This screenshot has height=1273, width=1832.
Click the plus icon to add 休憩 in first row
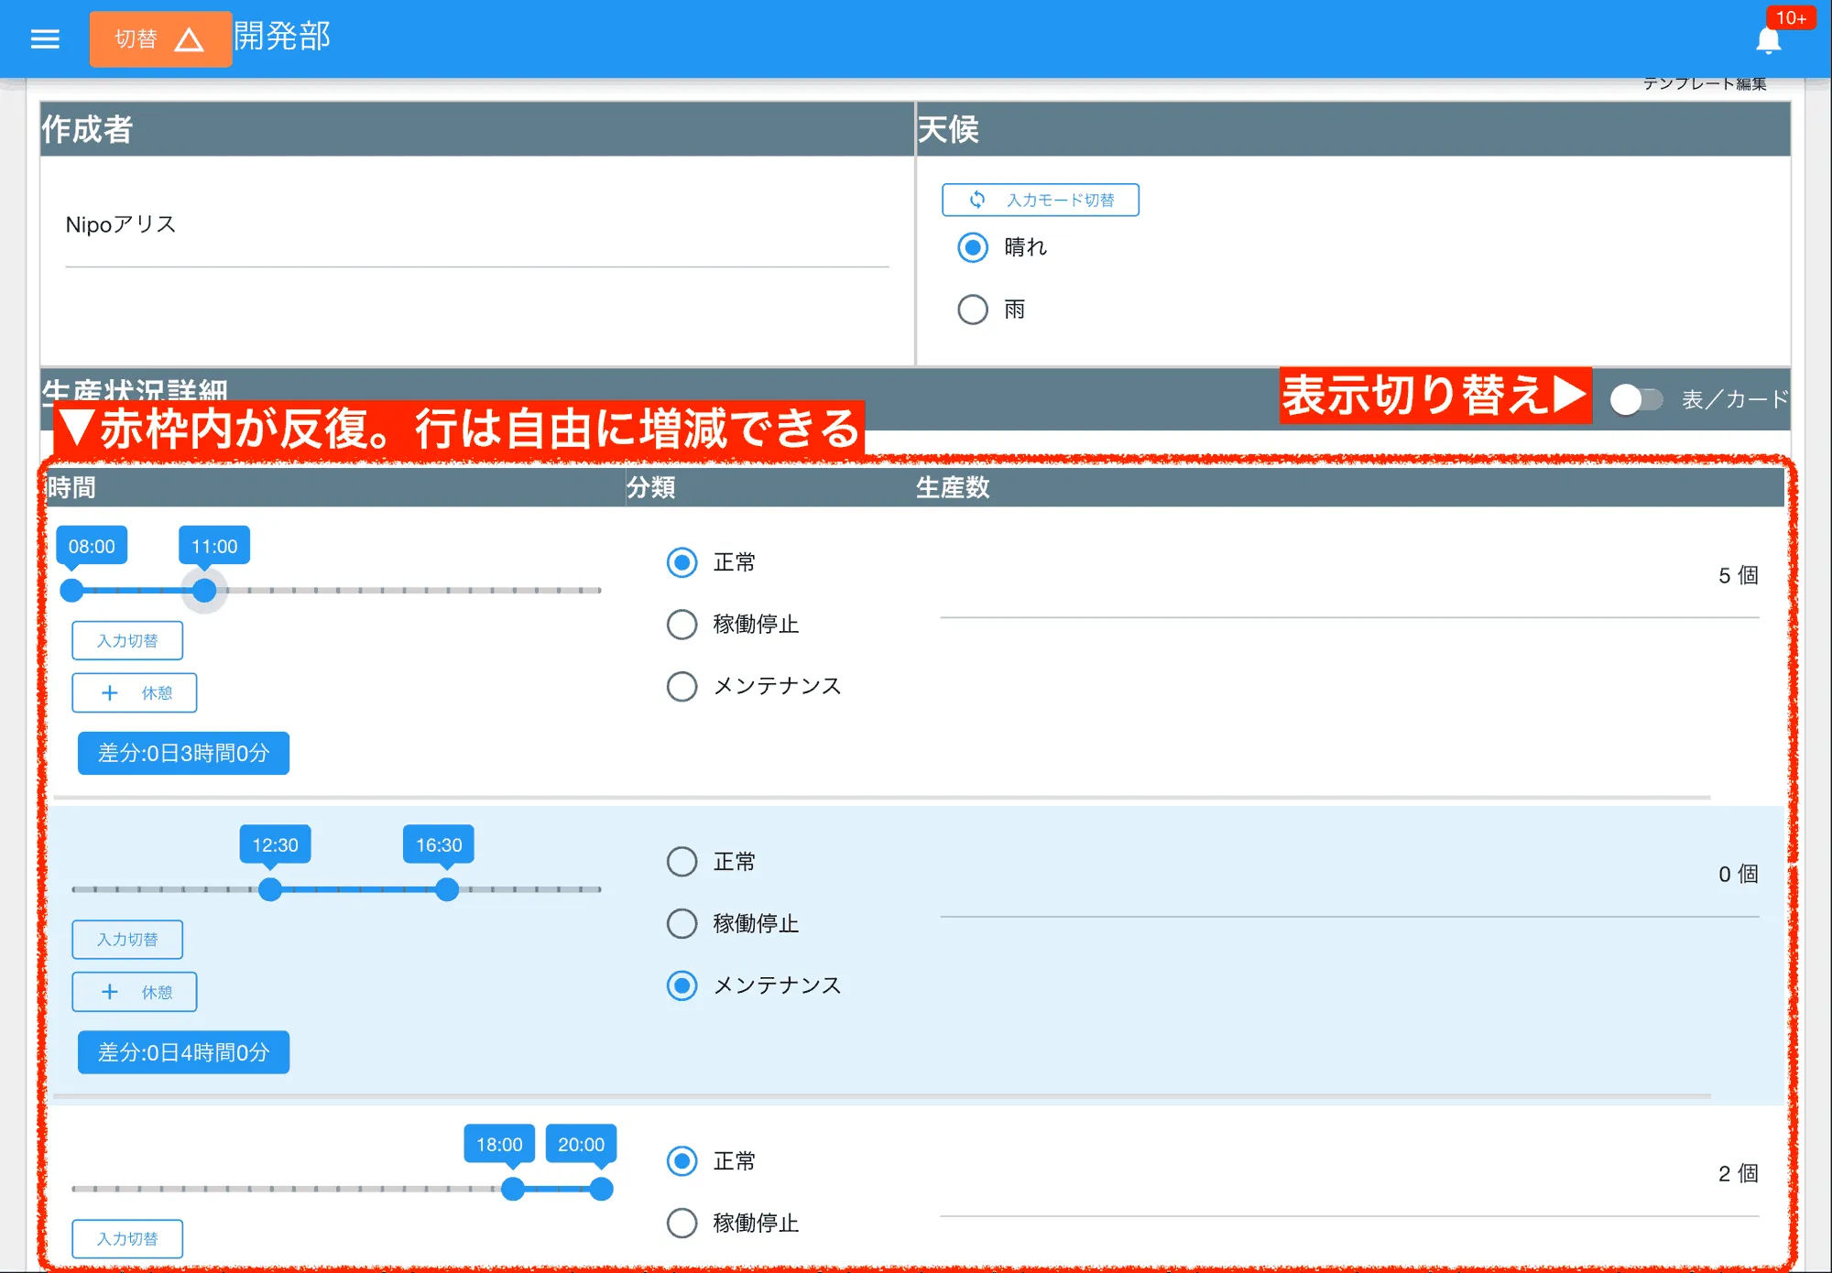(x=110, y=692)
